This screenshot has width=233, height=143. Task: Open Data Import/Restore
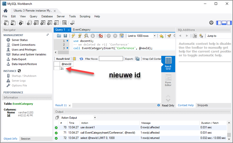(24, 64)
